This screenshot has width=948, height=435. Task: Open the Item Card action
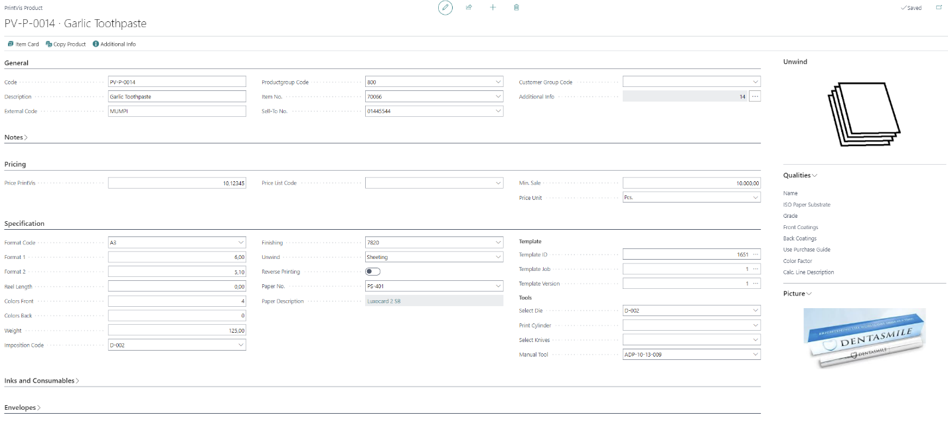tap(23, 44)
